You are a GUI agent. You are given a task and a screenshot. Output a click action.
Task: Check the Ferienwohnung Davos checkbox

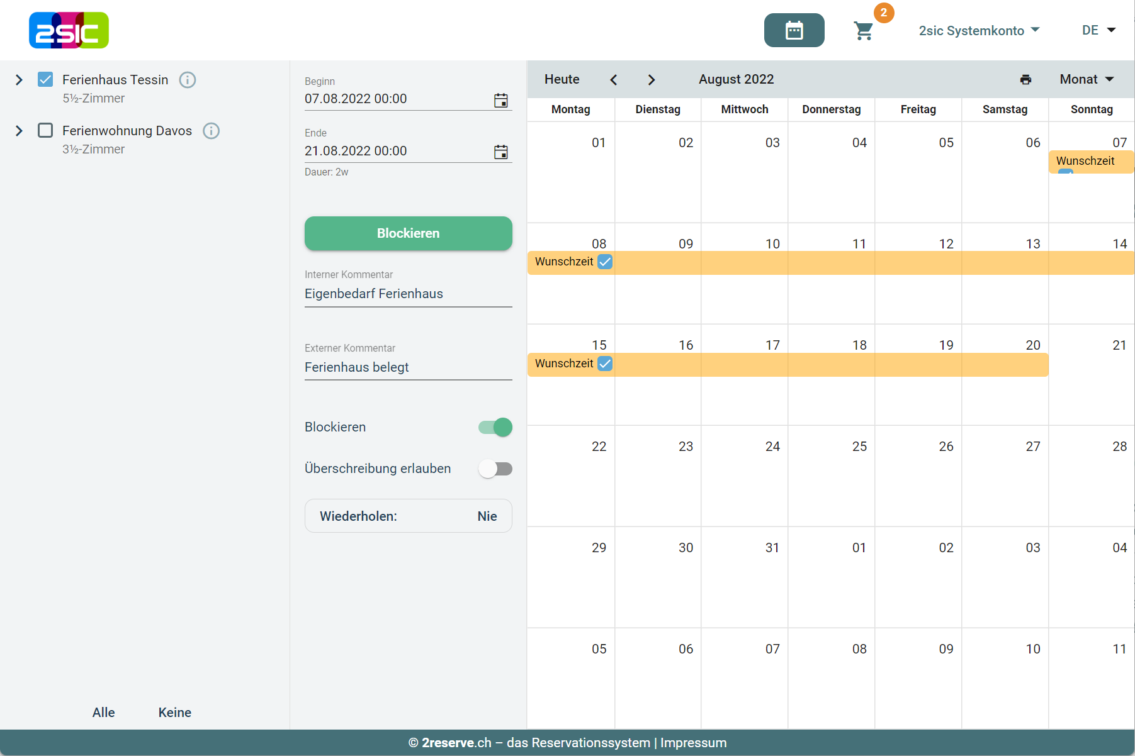45,130
